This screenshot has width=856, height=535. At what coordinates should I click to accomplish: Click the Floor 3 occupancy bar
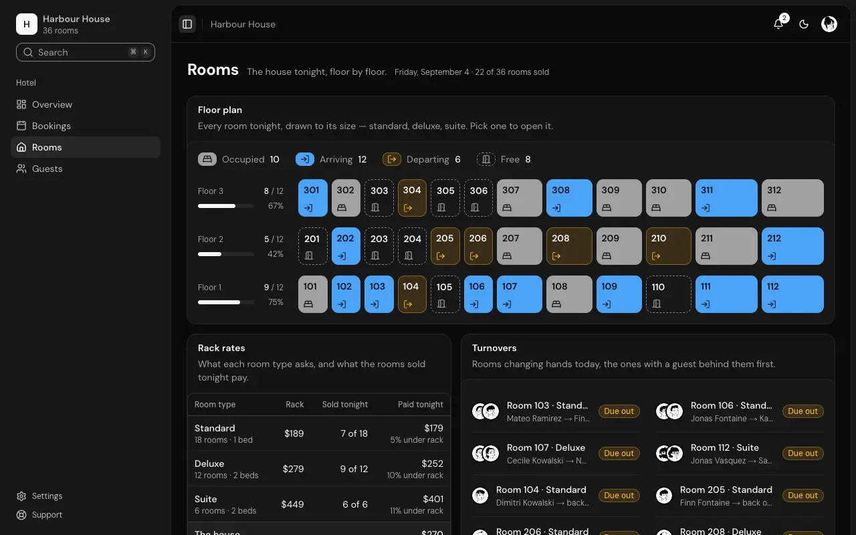point(226,206)
